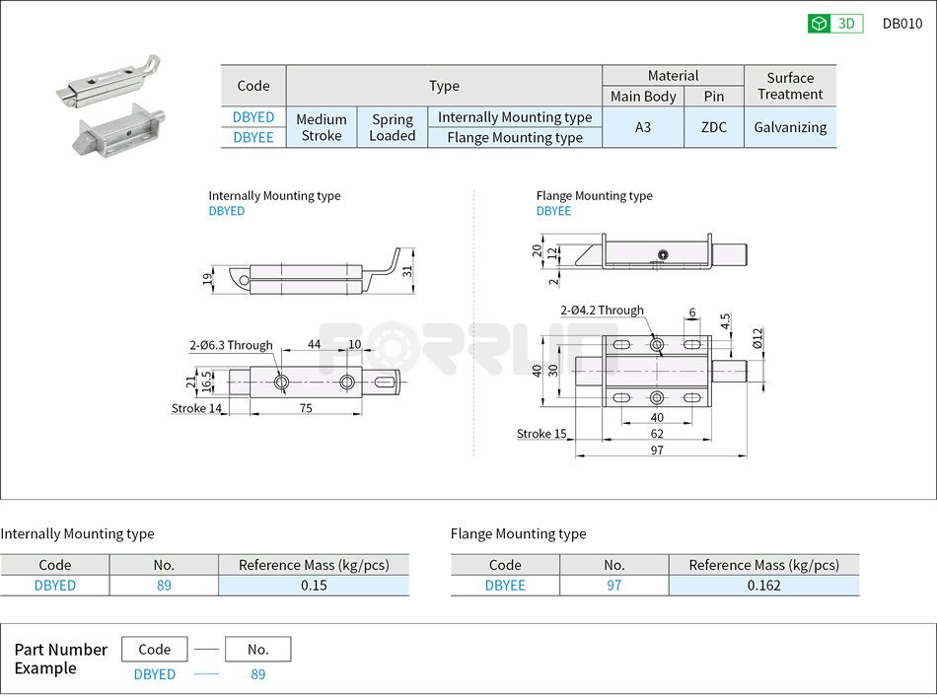The image size is (937, 698).
Task: Click the 2-Ø6.3 Through dimension callout
Action: coord(230,345)
